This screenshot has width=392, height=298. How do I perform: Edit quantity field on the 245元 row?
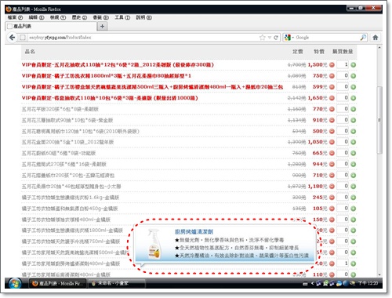[x=343, y=197]
